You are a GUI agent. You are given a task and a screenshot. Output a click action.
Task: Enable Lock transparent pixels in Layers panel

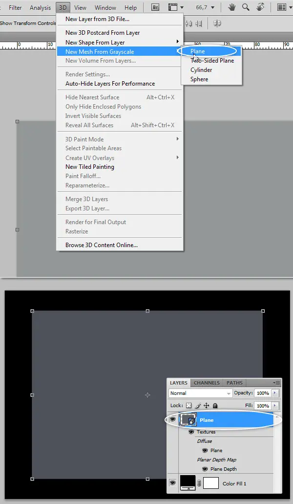pyautogui.click(x=188, y=406)
